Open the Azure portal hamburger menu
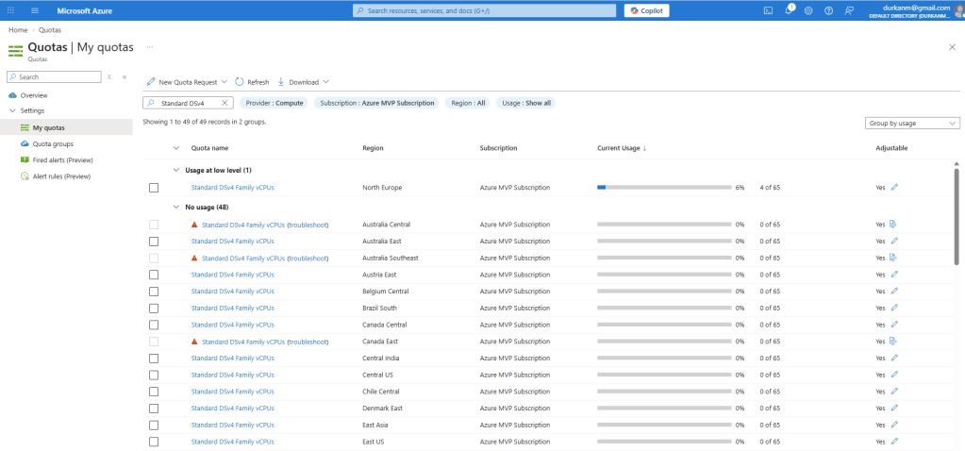Viewport: 965px width, 451px height. click(x=35, y=10)
